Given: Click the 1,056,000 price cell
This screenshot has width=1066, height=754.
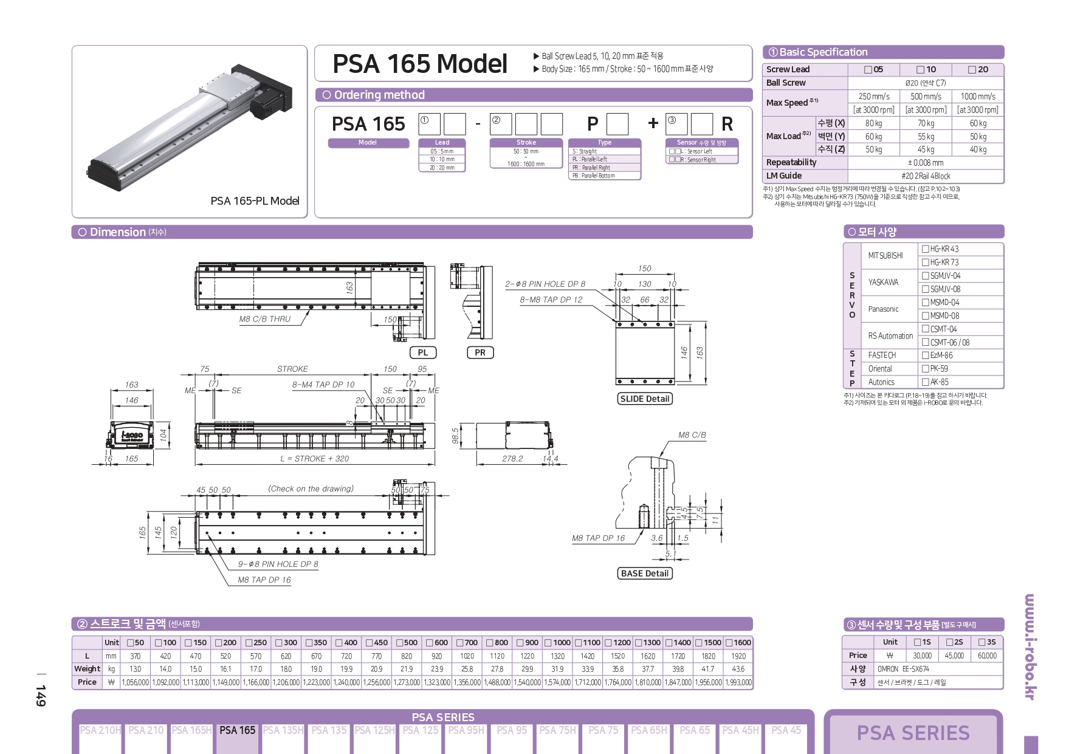Looking at the screenshot, I should coord(135,682).
